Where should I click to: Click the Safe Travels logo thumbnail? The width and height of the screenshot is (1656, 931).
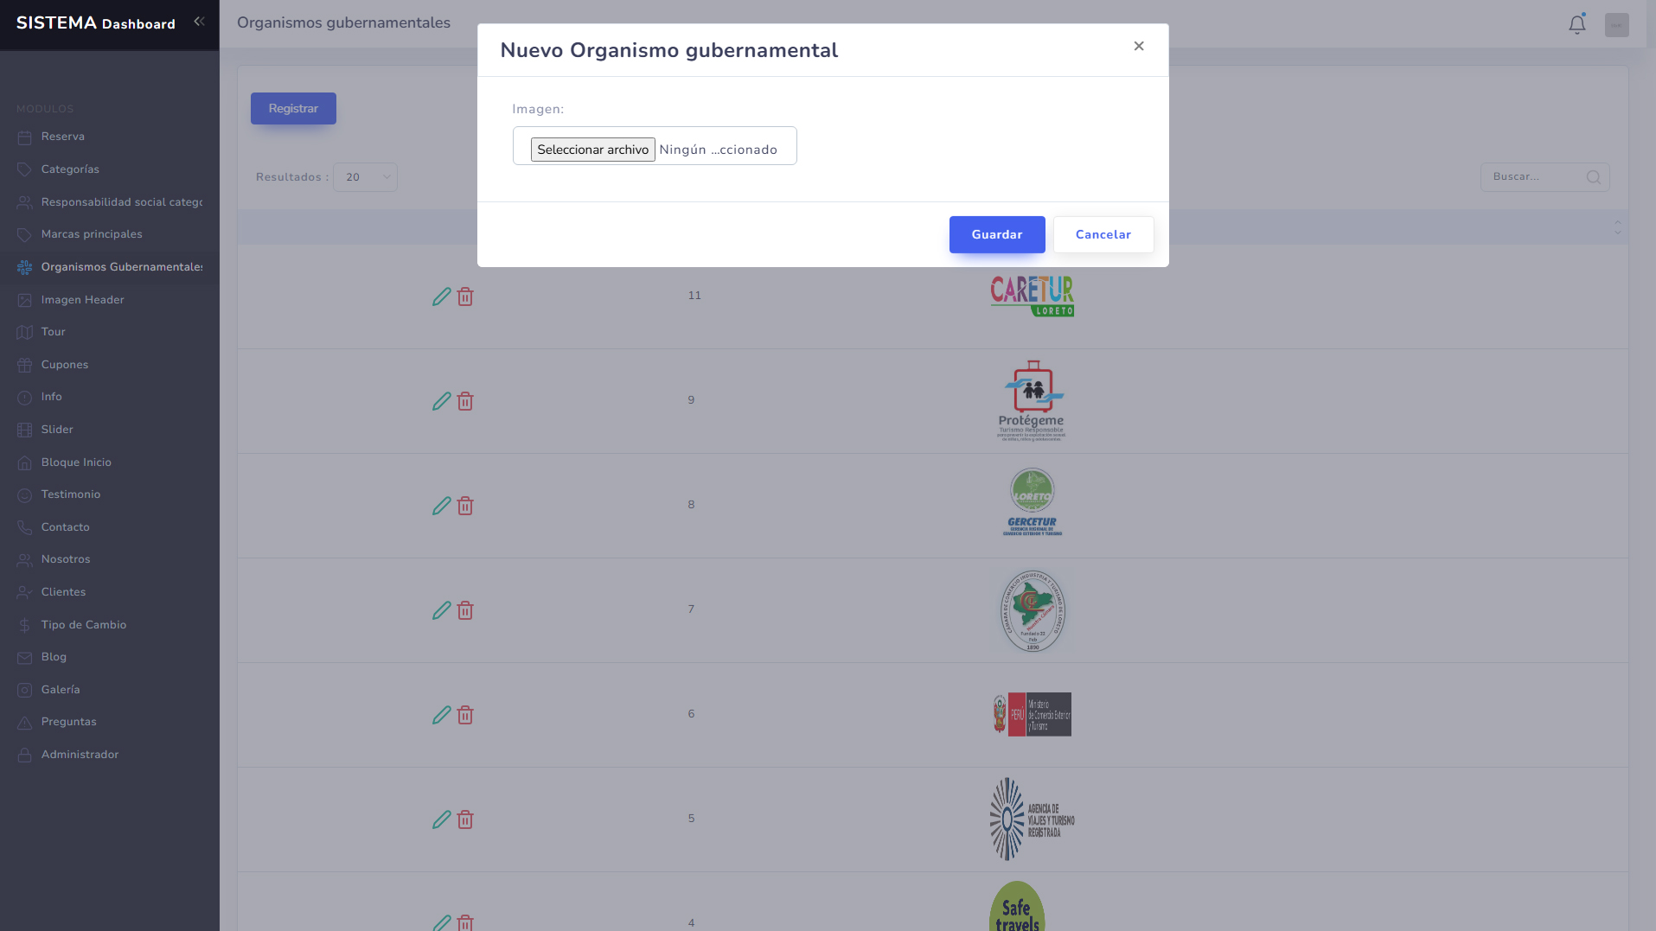1017,906
